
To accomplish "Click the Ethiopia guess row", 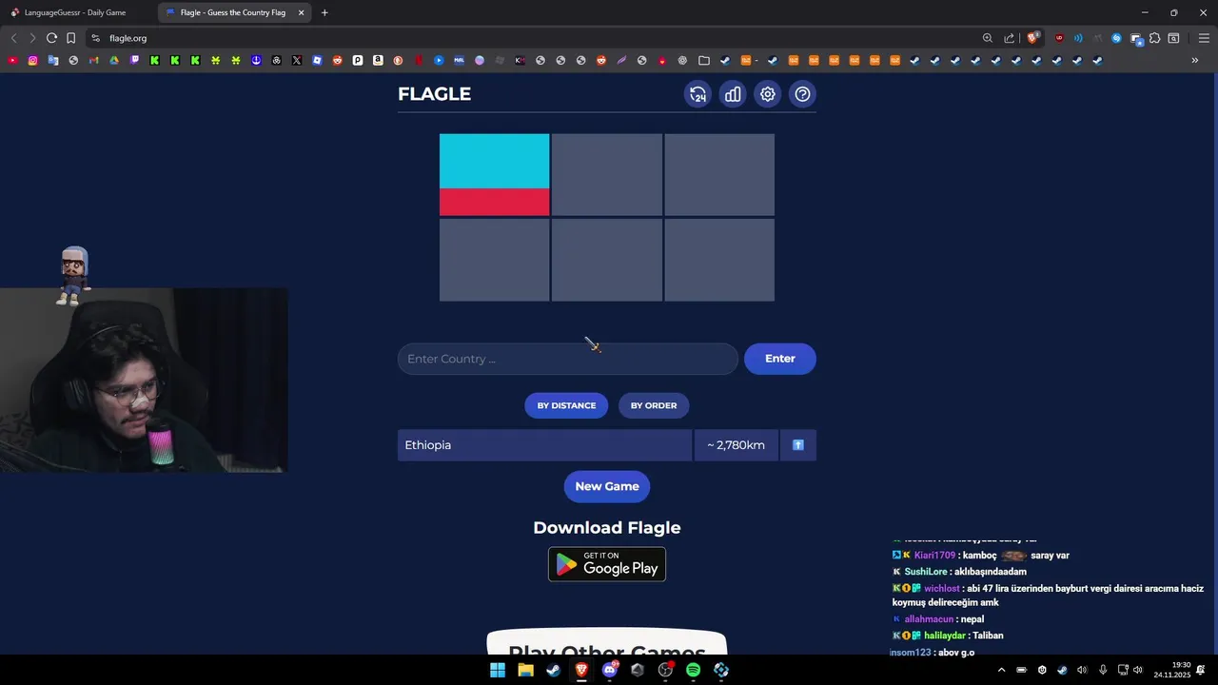I will [544, 445].
